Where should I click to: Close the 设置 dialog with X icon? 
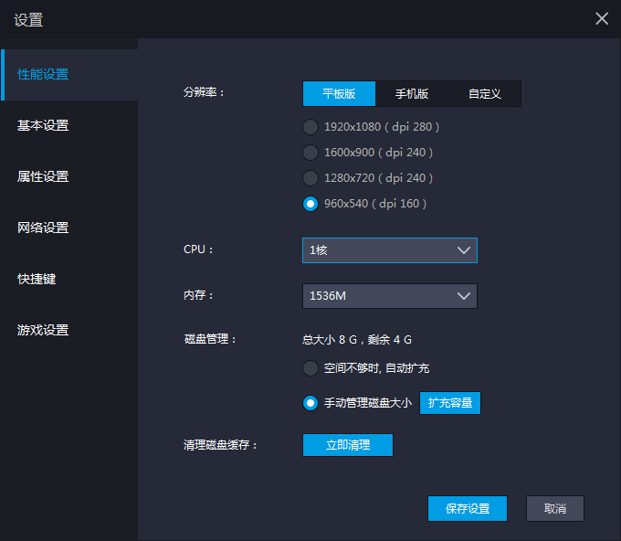(602, 18)
